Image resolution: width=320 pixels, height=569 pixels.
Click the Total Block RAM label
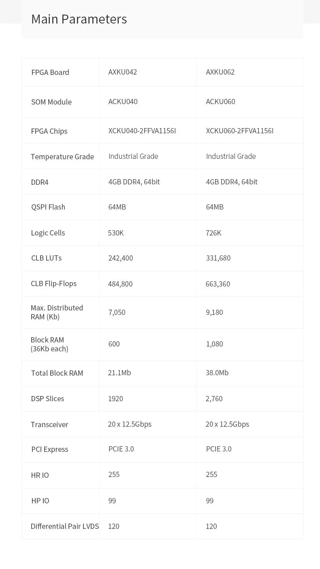coord(57,373)
